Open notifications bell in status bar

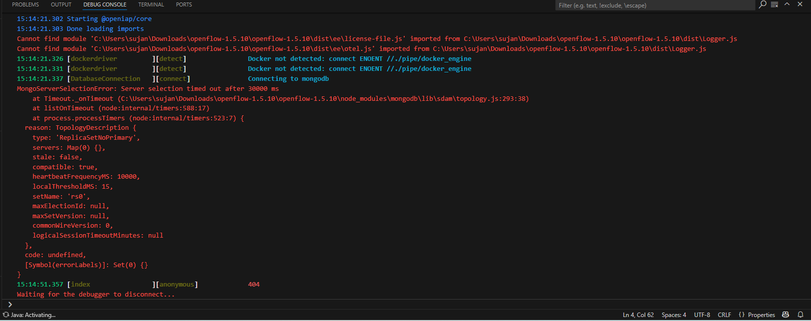(x=800, y=315)
